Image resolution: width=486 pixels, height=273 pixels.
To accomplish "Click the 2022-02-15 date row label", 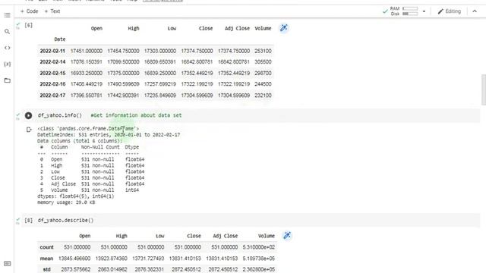I will click(52, 73).
